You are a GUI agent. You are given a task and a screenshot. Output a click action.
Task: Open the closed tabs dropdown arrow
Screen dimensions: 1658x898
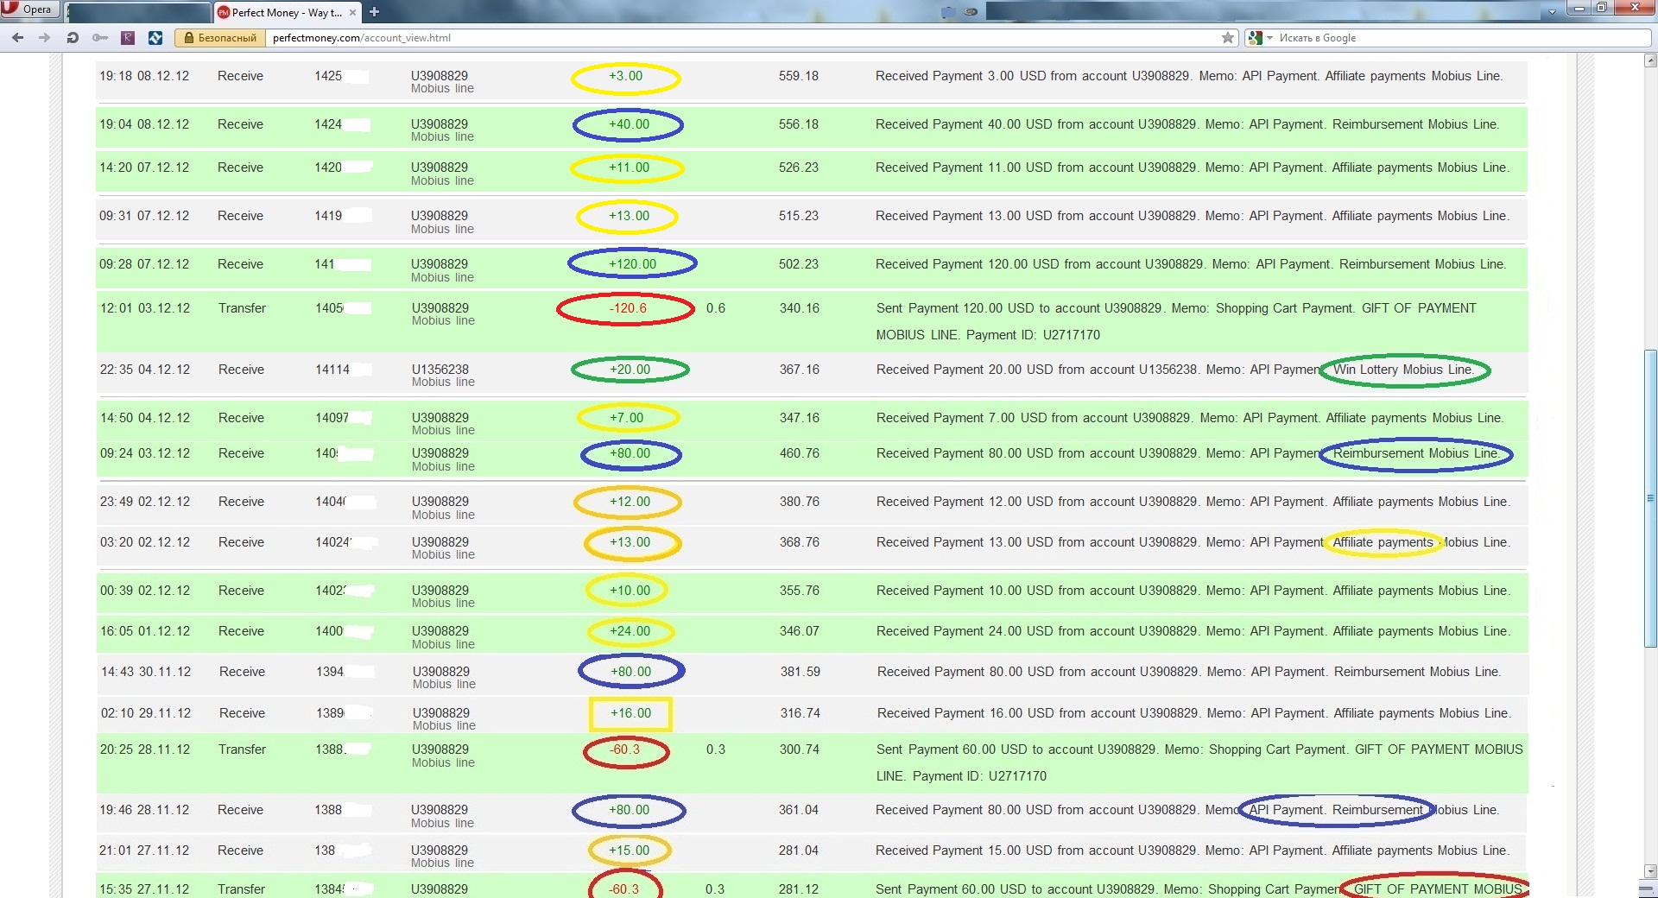[1552, 12]
